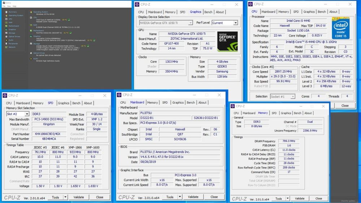The width and height of the screenshot is (361, 203).
Task: Click GPU Code Name value GP107-400
Action: click(171, 44)
